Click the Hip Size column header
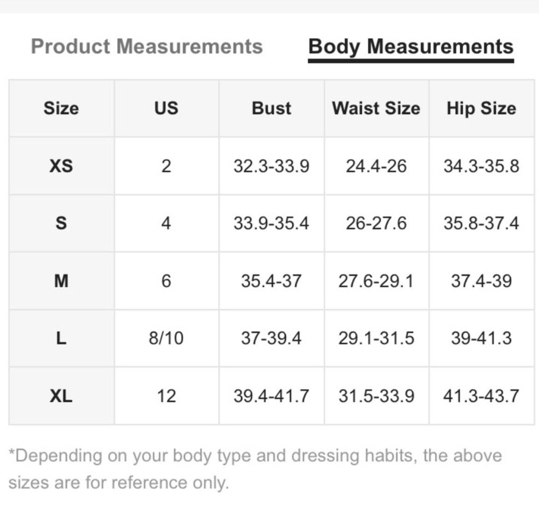This screenshot has height=521, width=539. 481,109
